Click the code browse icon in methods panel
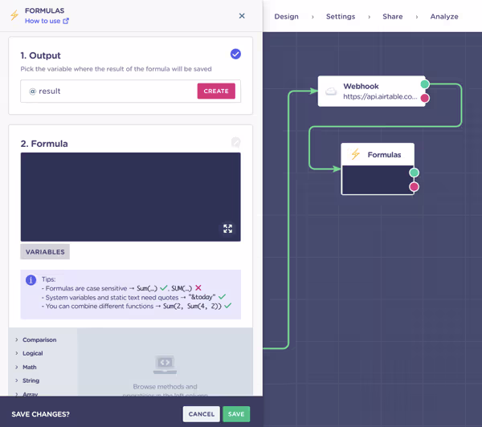 [165, 364]
